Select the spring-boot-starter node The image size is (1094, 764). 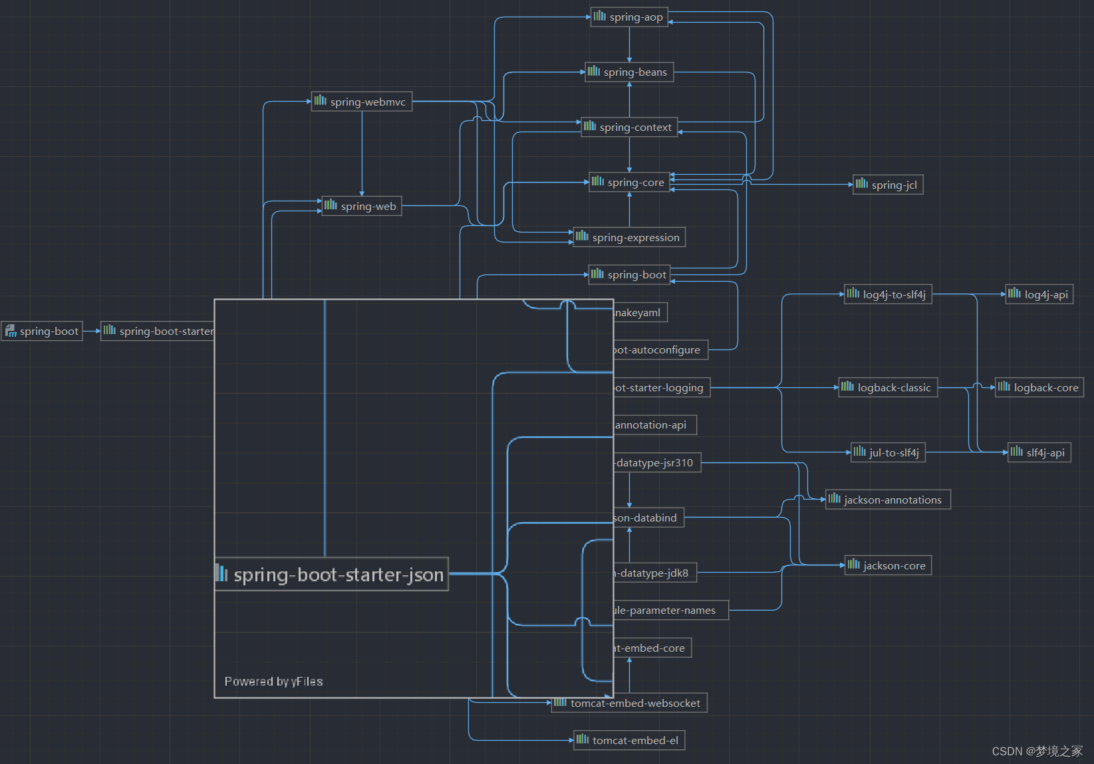[158, 331]
